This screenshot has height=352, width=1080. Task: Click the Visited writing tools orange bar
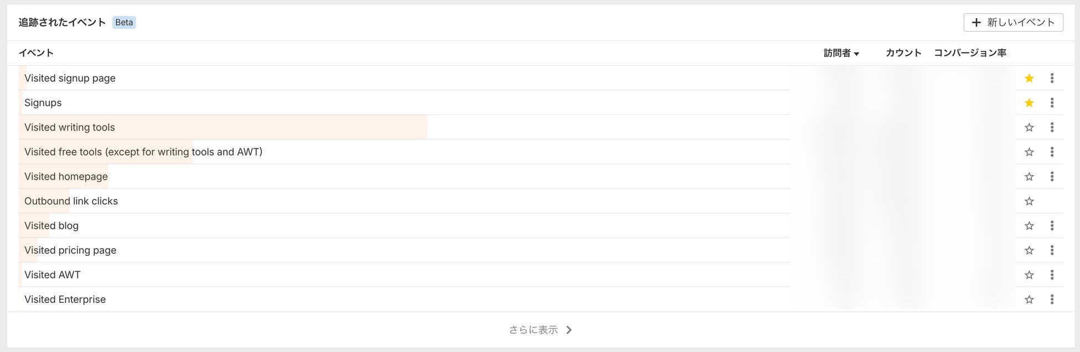coord(277,128)
